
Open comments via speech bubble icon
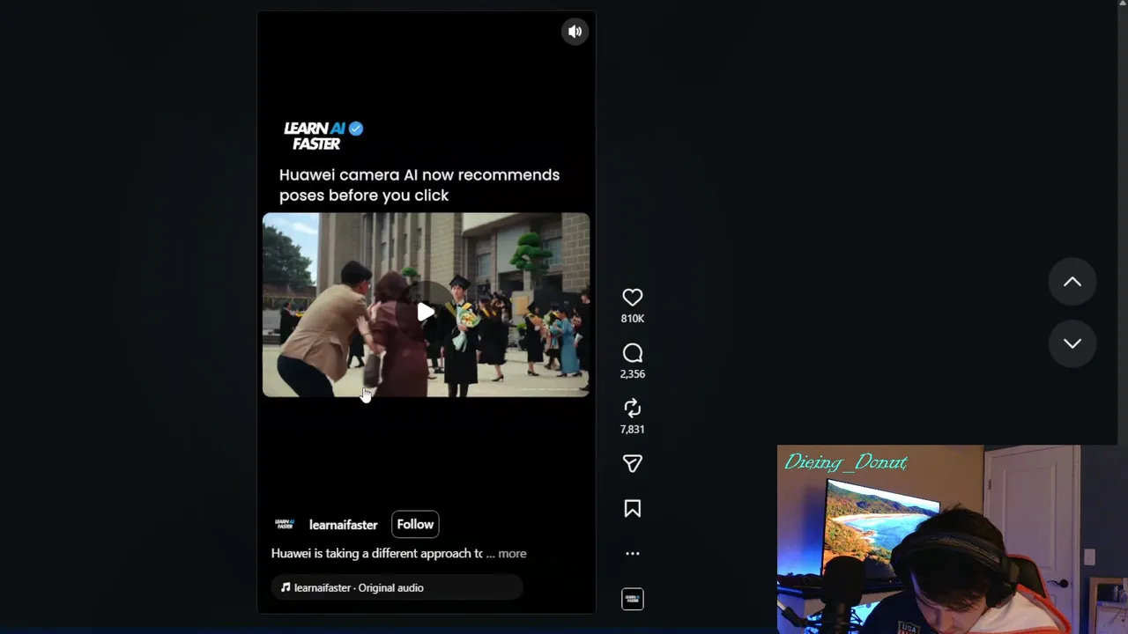pyautogui.click(x=632, y=353)
